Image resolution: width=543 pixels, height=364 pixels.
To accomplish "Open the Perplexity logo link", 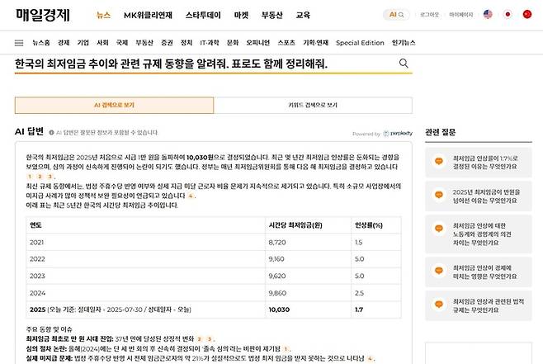I will pyautogui.click(x=399, y=134).
